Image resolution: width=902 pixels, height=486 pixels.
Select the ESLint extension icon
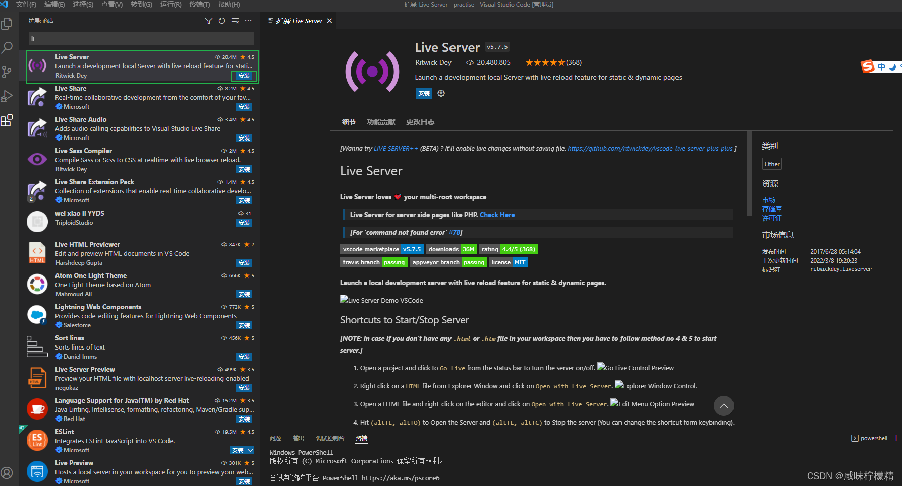coord(37,441)
